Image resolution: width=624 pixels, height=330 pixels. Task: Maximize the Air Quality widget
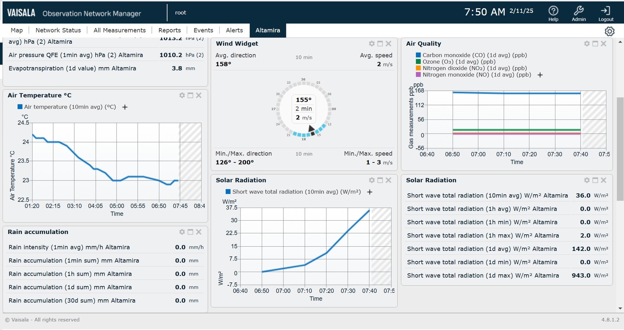pos(595,44)
